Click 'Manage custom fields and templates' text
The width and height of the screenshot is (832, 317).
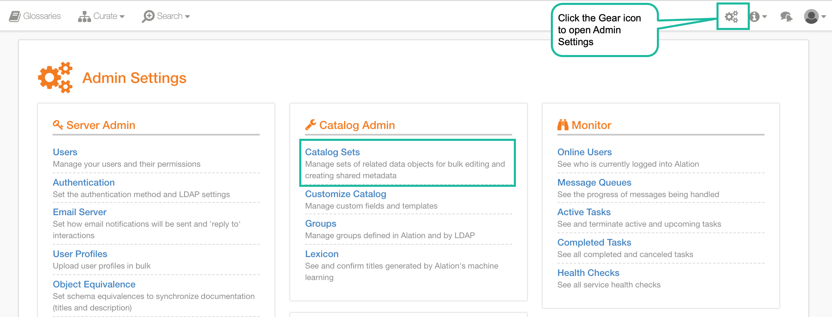(x=371, y=206)
